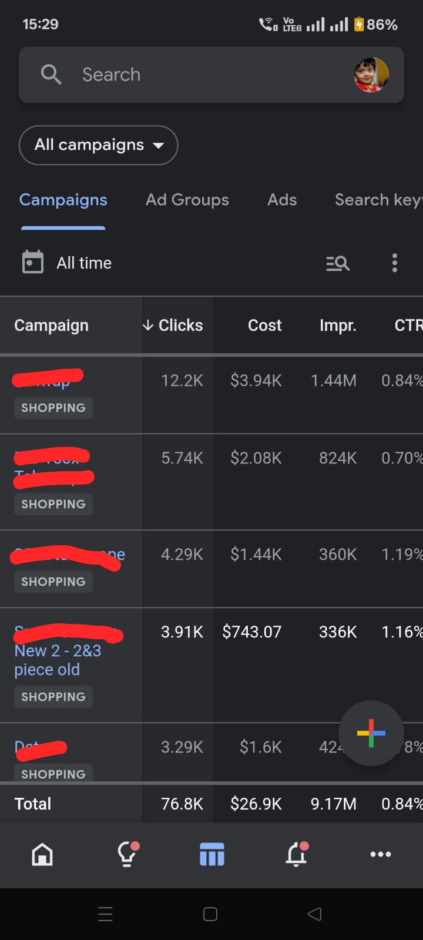Open the New 2 - 2&3 piece old campaign
Screen dimensions: 423x940
tap(58, 660)
